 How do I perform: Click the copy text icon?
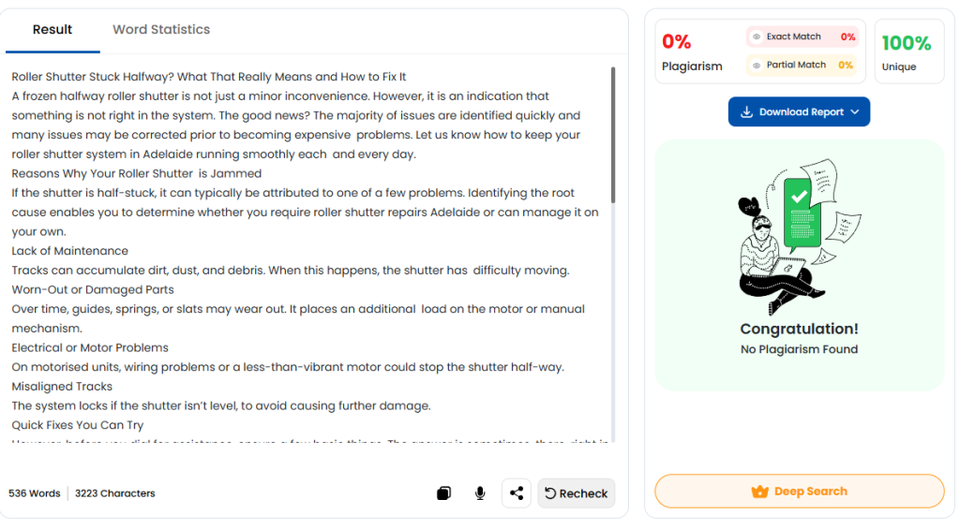(x=444, y=493)
